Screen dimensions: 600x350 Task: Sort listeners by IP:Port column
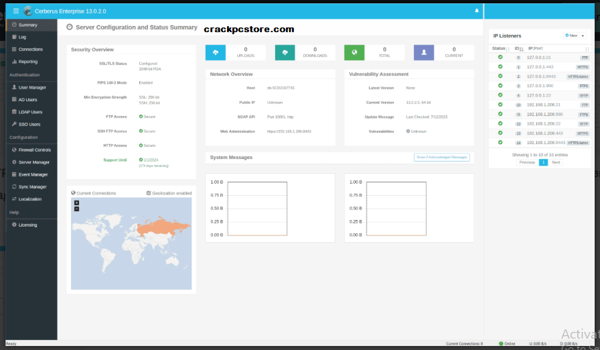(x=558, y=49)
